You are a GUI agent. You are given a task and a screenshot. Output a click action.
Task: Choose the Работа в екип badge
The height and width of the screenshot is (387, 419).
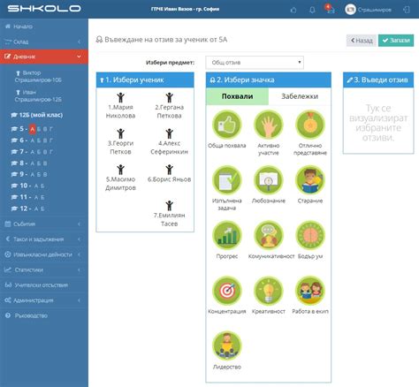tap(310, 291)
